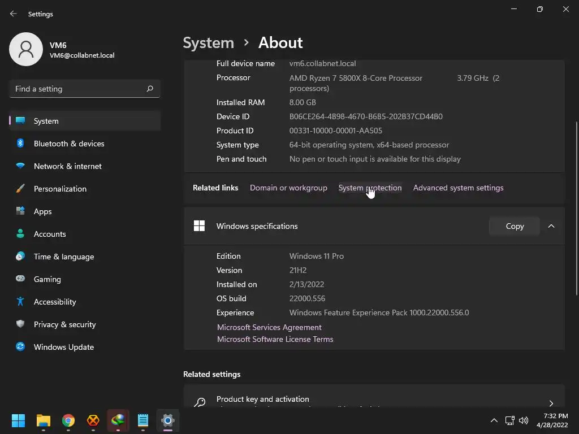Click the Find a setting search field
The height and width of the screenshot is (434, 579).
tap(85, 89)
